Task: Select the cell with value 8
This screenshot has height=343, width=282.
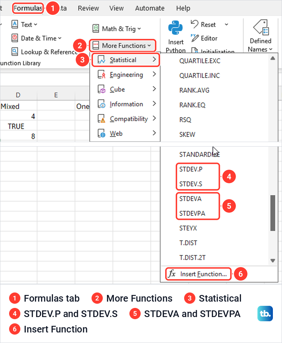Action: (18, 136)
